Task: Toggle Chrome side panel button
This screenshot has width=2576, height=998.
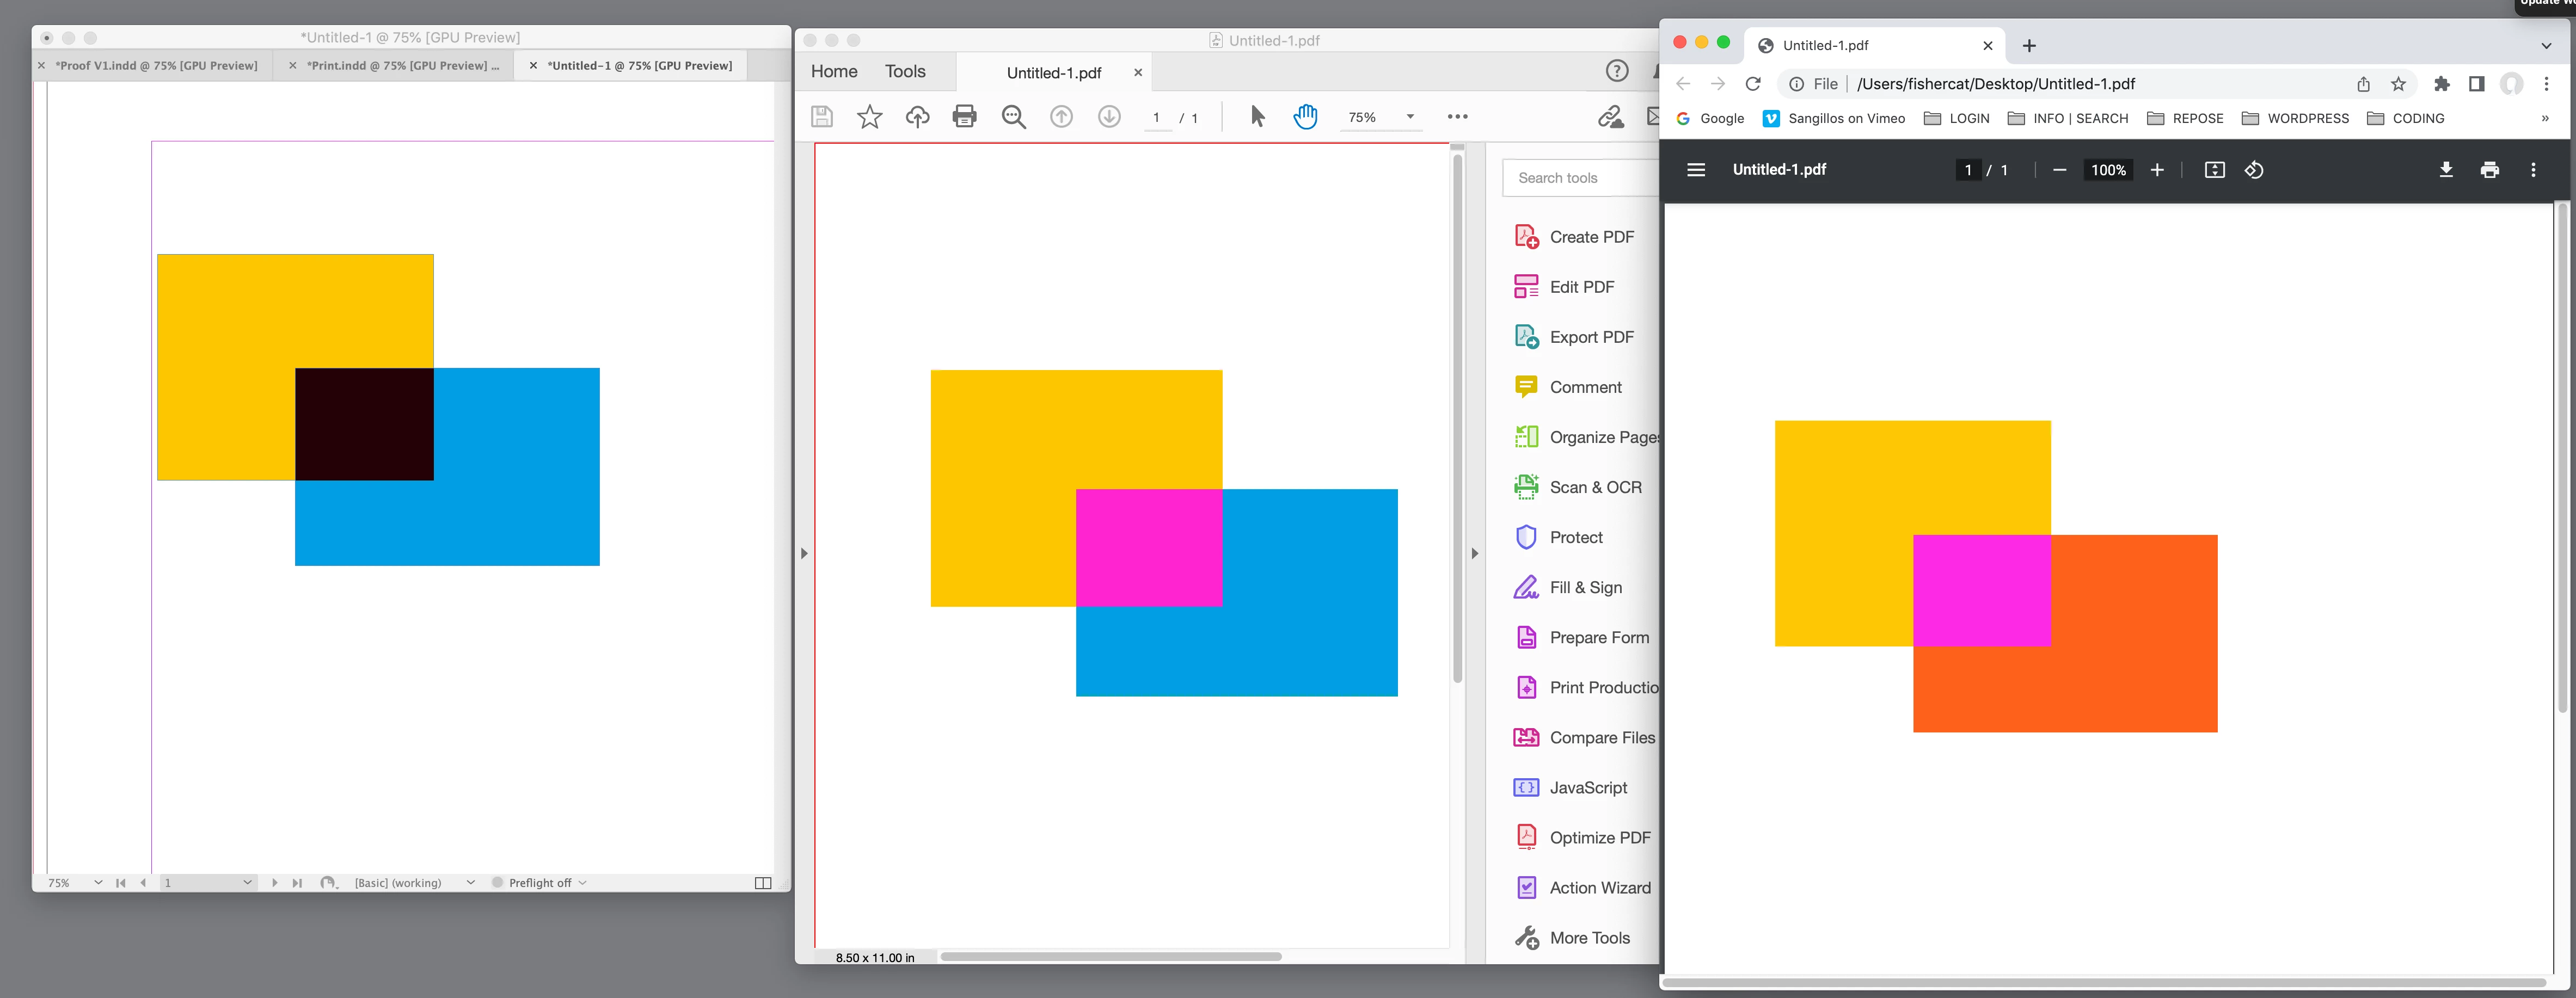Action: (2476, 84)
